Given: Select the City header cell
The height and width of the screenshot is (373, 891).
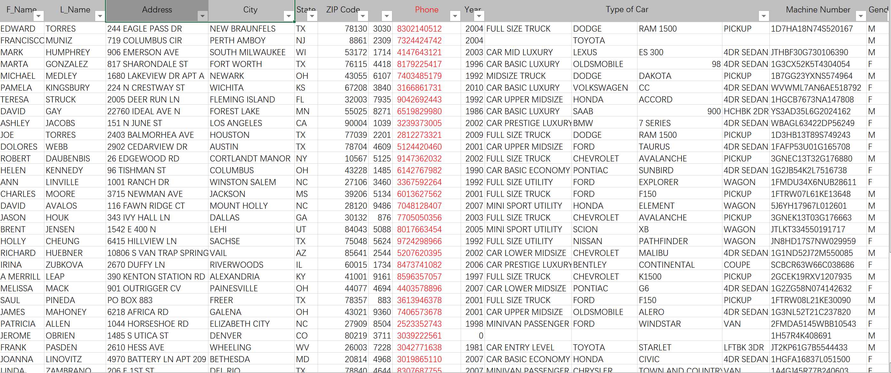Looking at the screenshot, I should coord(251,11).
